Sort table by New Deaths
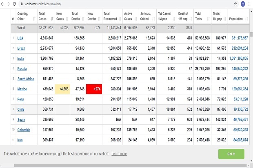This screenshot has width=253, height=168. coord(94,16)
